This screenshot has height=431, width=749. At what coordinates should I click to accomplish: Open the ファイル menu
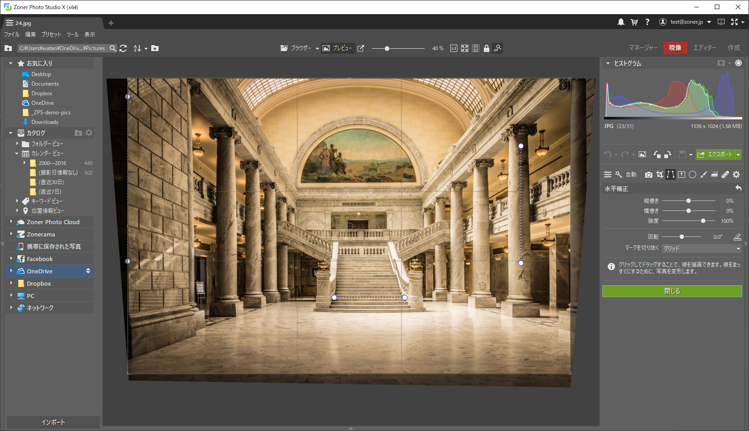point(12,35)
